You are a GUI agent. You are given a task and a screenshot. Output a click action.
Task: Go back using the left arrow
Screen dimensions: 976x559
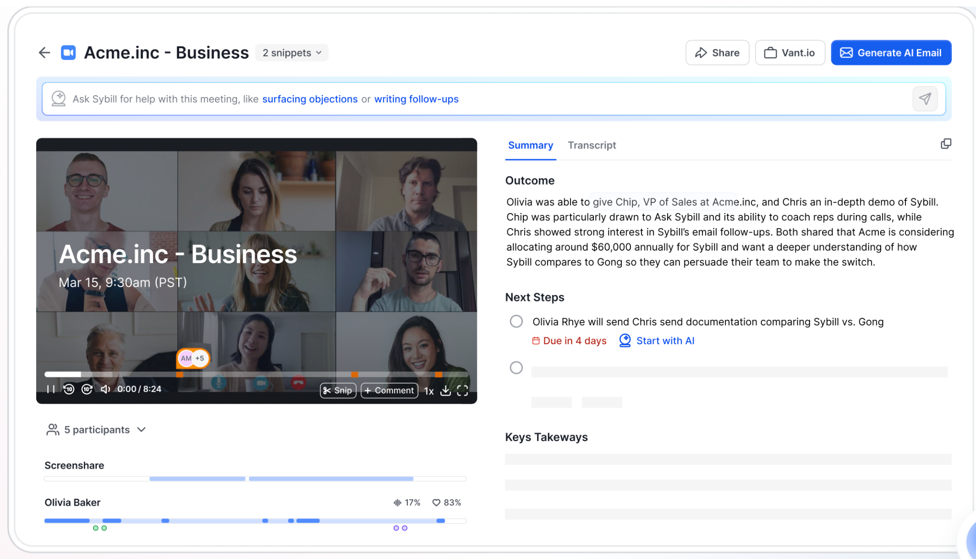pos(44,52)
